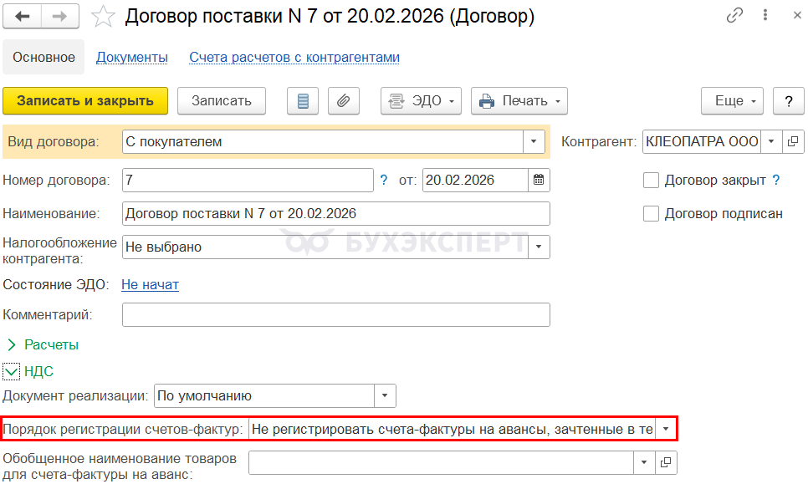Click the КЛЕОПАТРА ООО contractor field
The width and height of the screenshot is (808, 484).
tap(702, 141)
